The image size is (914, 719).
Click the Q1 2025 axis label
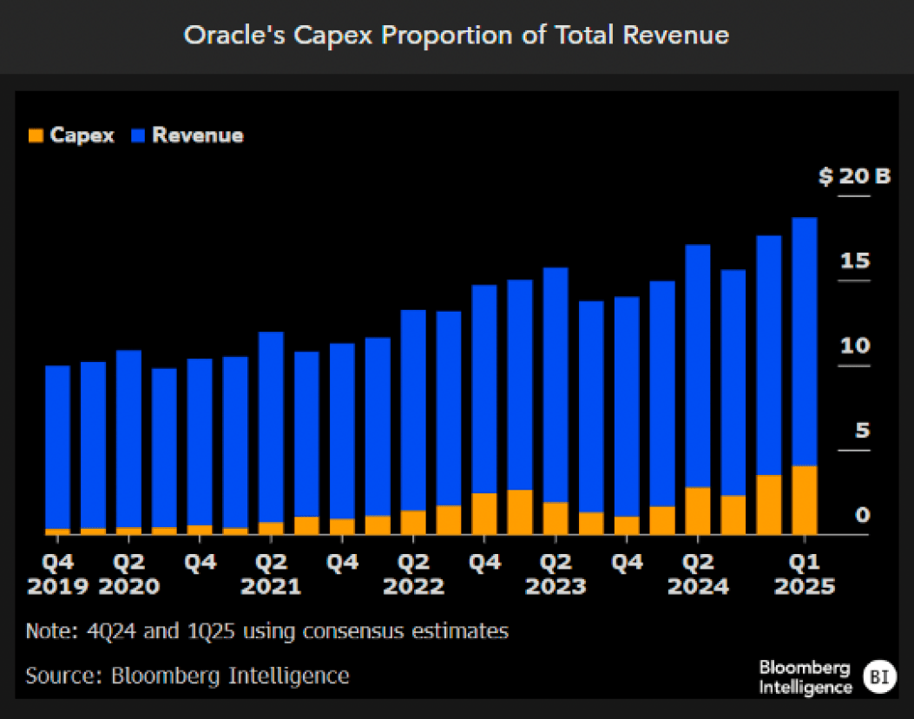tap(805, 574)
